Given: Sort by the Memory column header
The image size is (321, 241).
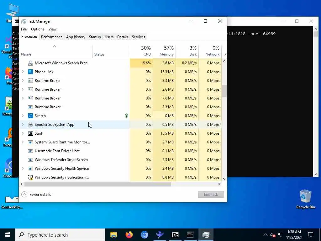Looking at the screenshot, I should tap(164, 51).
